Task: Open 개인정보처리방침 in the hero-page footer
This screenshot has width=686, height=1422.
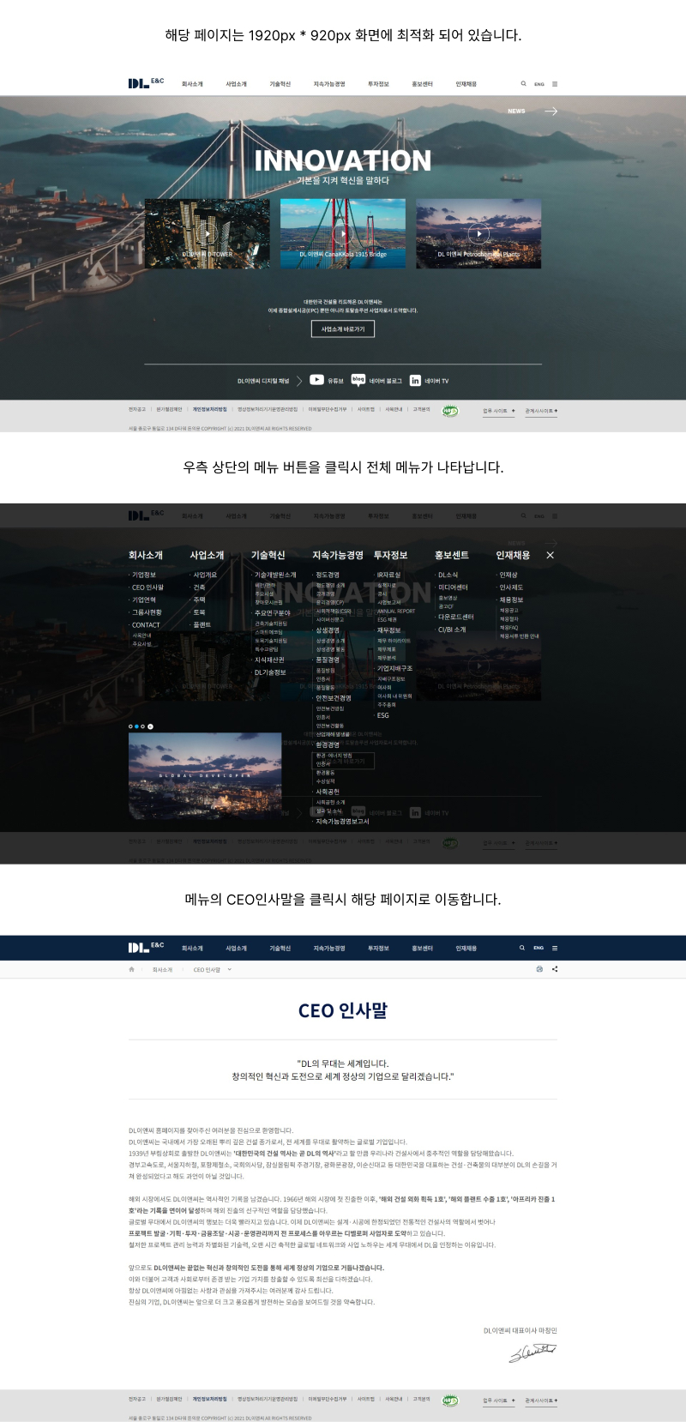Action: [x=209, y=410]
